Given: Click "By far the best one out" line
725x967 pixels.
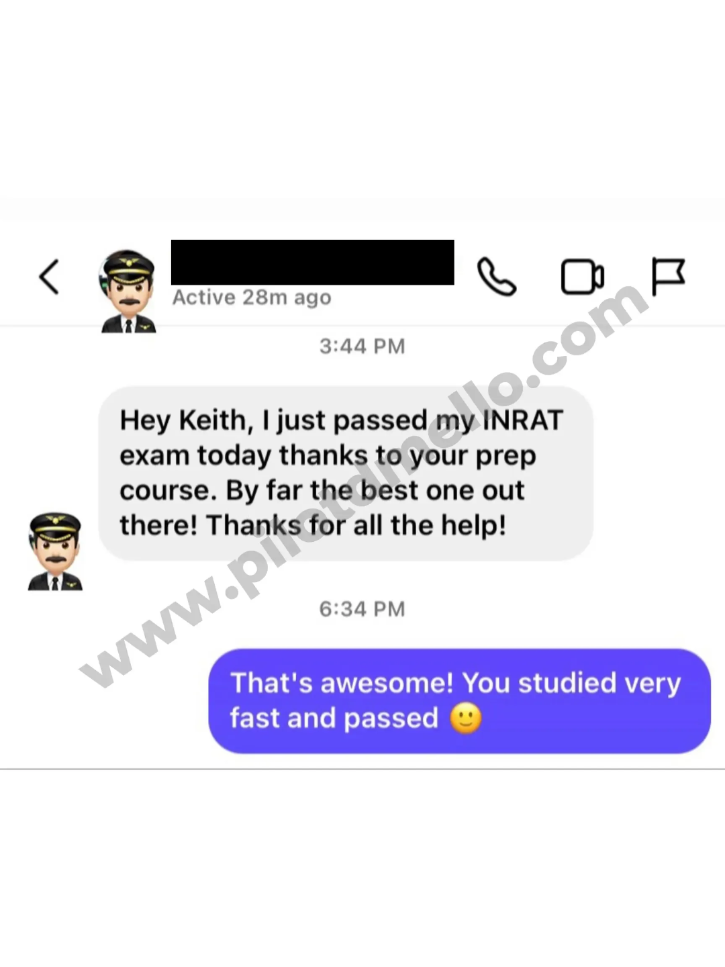Looking at the screenshot, I should pyautogui.click(x=375, y=490).
